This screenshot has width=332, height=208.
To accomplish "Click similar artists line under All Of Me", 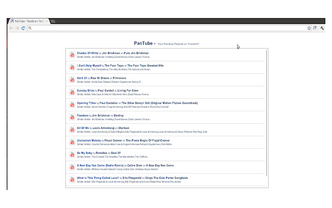I will [142, 132].
